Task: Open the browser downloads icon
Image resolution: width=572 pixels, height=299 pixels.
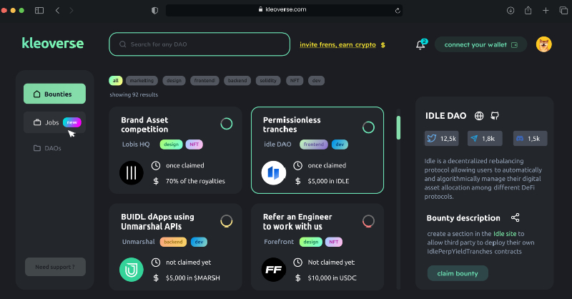Action: point(511,10)
